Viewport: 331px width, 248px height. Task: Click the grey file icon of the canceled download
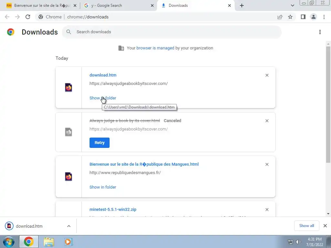[x=69, y=132]
